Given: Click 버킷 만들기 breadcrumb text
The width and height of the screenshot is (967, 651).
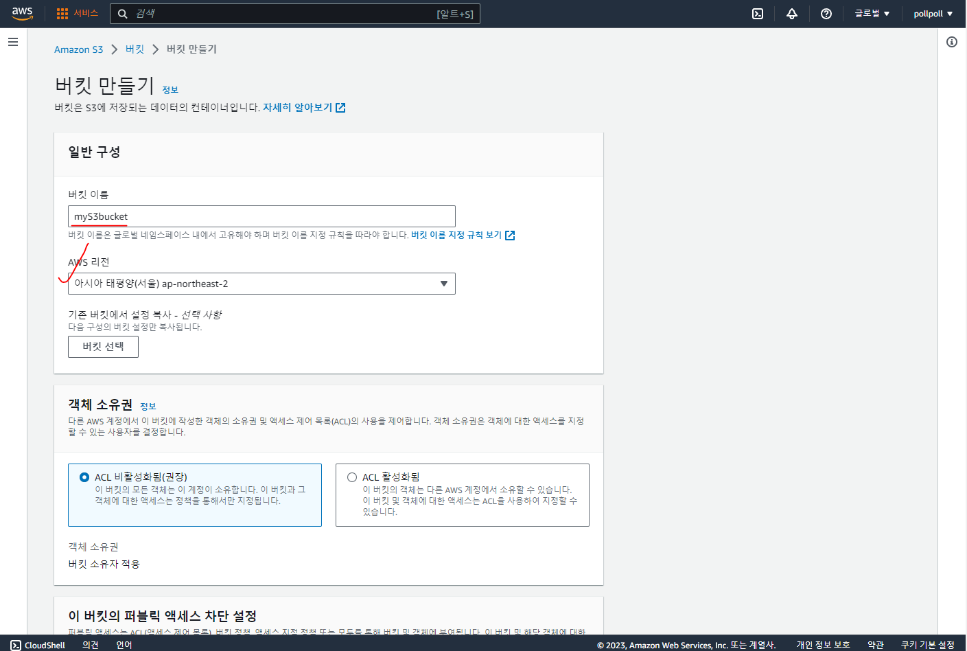Looking at the screenshot, I should (191, 49).
